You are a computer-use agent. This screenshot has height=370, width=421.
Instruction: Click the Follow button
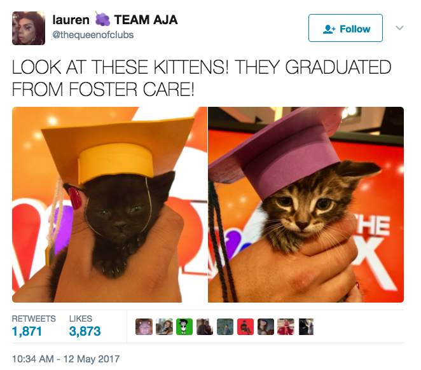coord(345,28)
